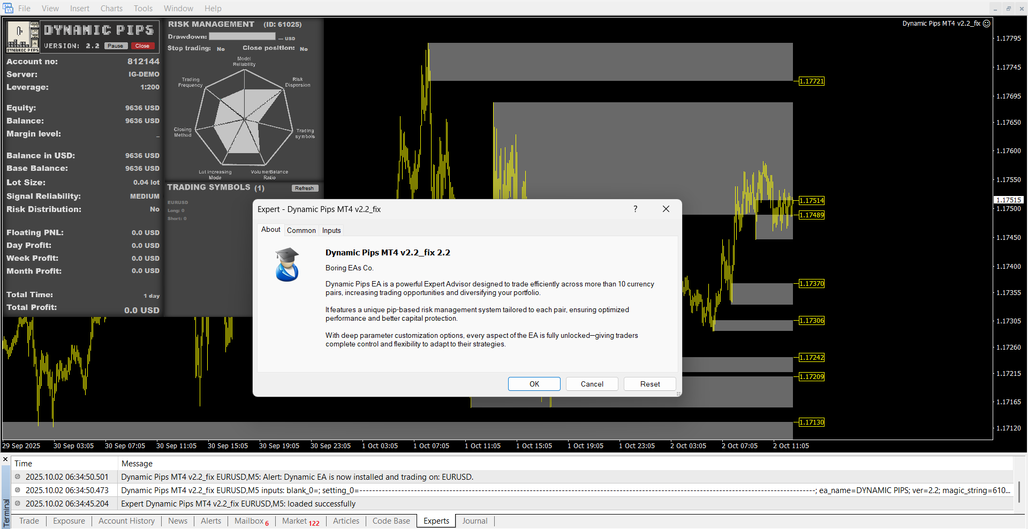1028x529 pixels.
Task: Click the Reset button in the dialog
Action: [x=649, y=384]
